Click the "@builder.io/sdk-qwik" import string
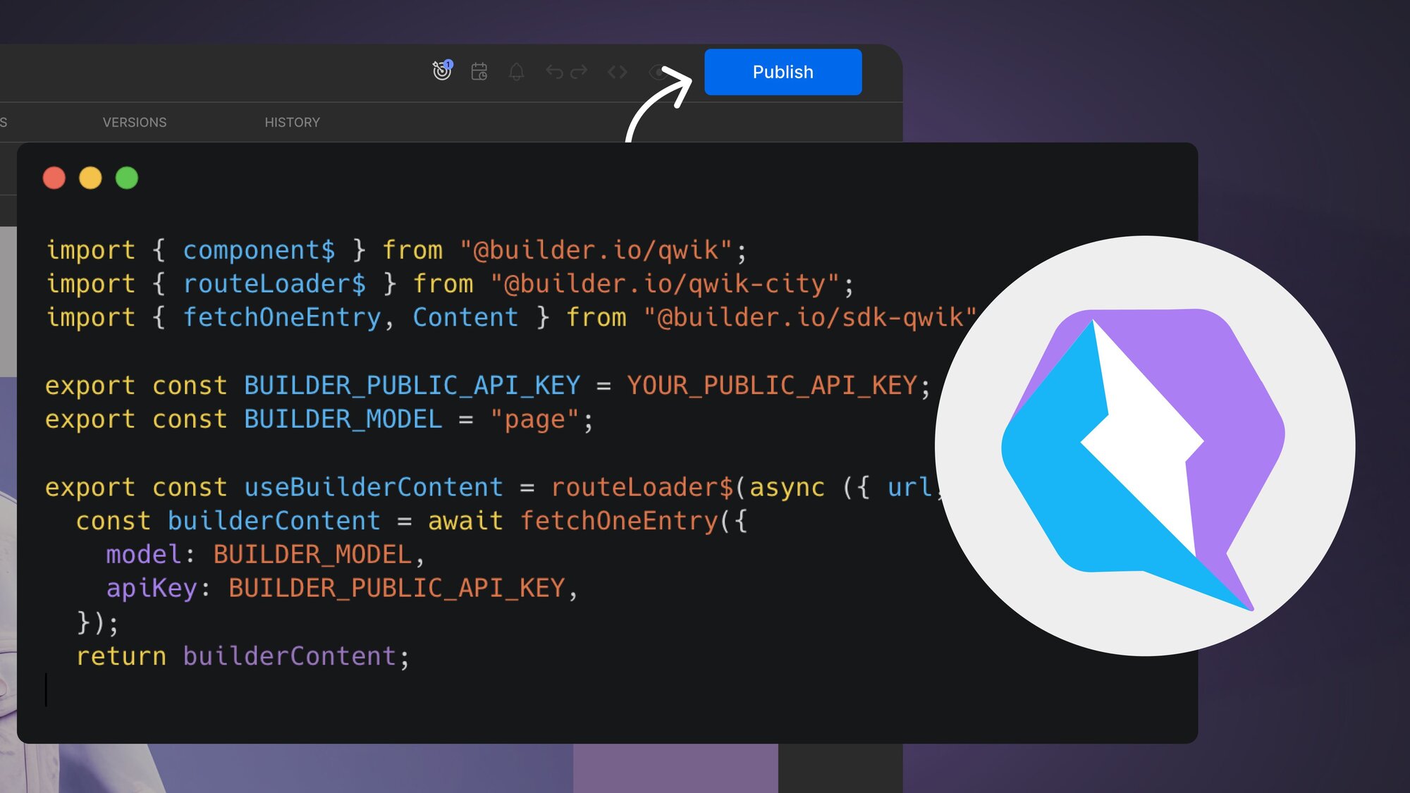Viewport: 1410px width, 793px height. click(x=810, y=318)
